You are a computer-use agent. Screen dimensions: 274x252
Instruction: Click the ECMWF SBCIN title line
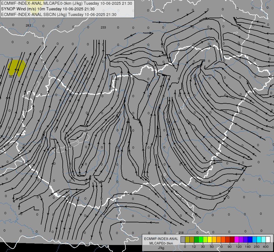pos(59,15)
